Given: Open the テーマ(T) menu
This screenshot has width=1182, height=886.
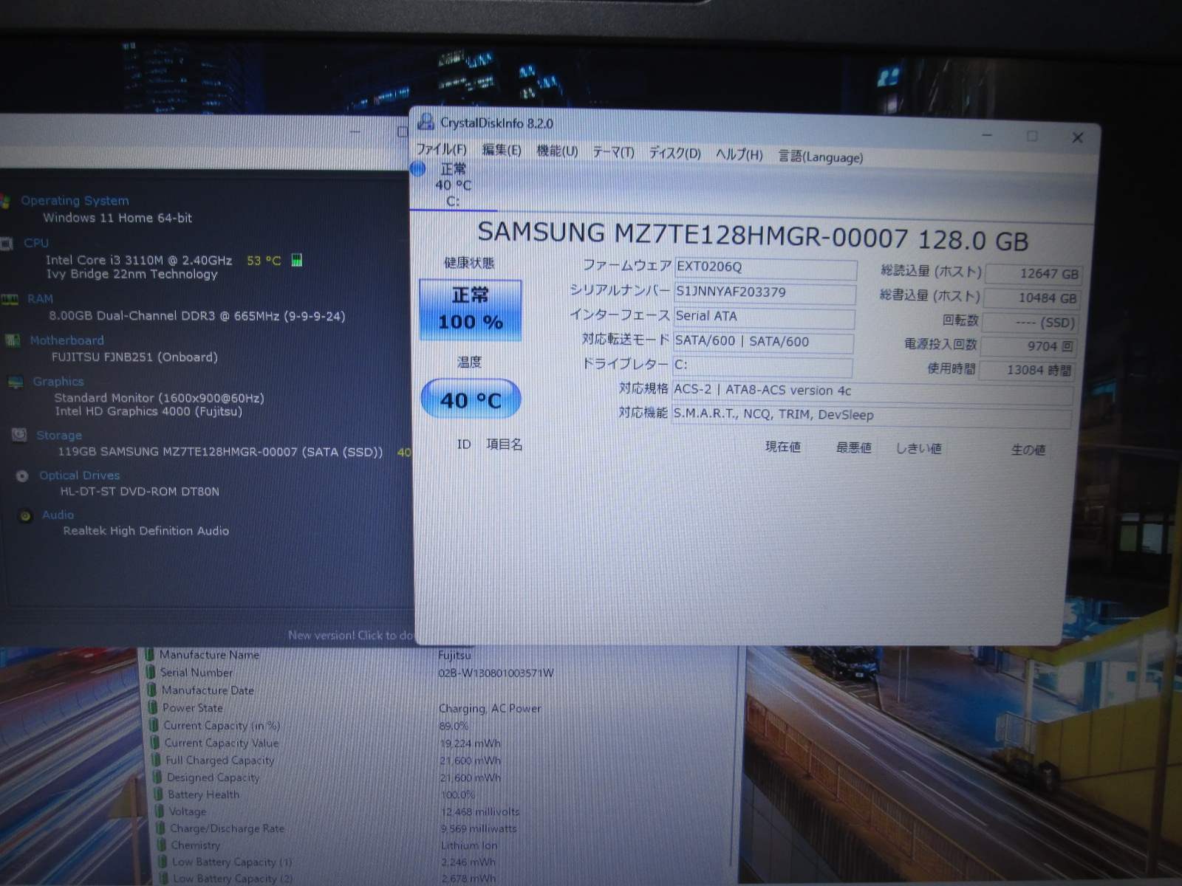Looking at the screenshot, I should click(613, 152).
